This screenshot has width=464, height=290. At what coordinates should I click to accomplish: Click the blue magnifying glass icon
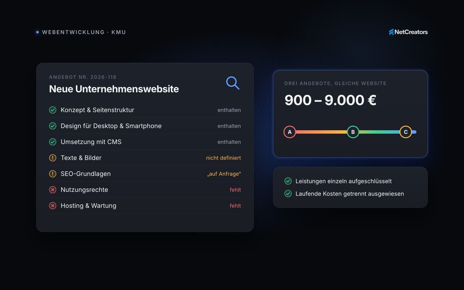233,83
